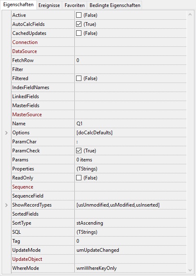Switch to the Ereignisse tab
Screen dimensions: 196x276
click(49, 5)
